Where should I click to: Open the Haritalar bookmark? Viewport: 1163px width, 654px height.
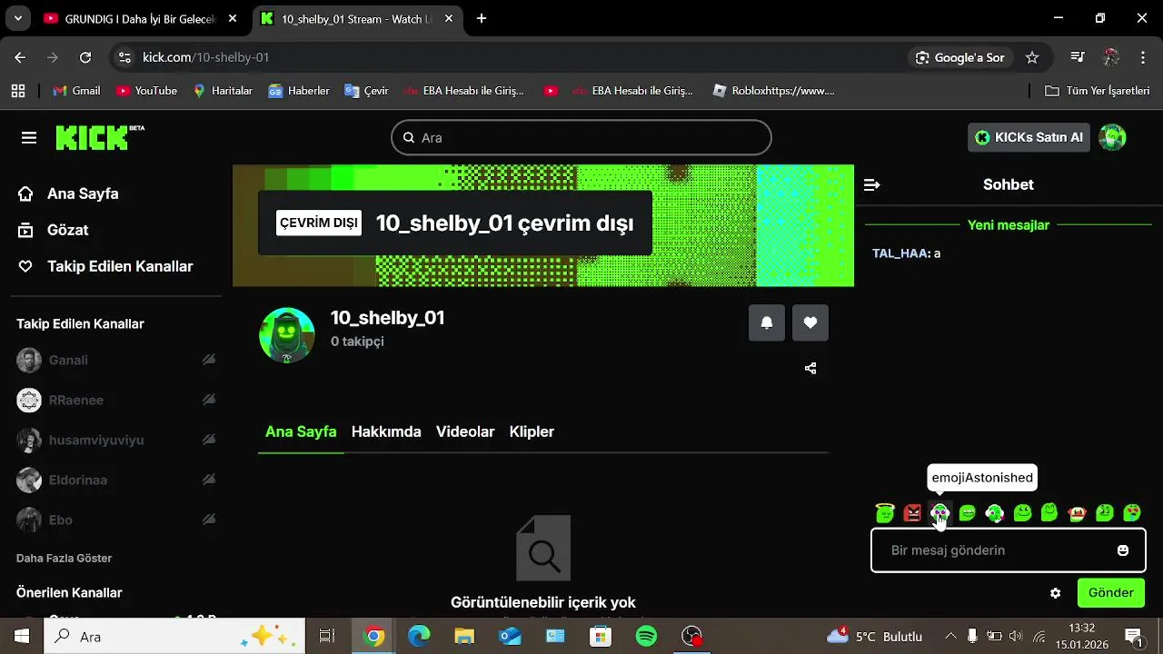pos(223,91)
